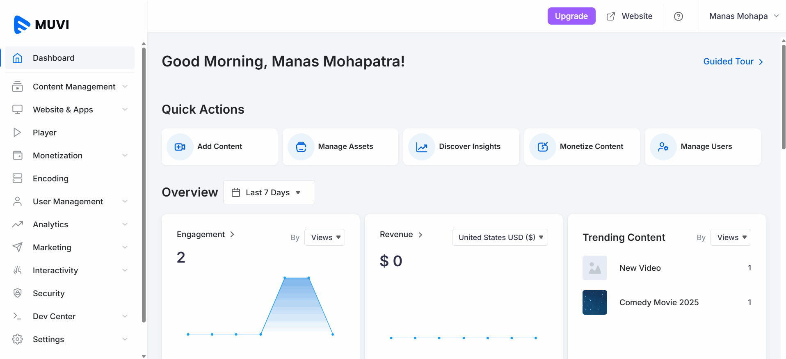Click the purple Upgrade button
Image resolution: width=786 pixels, height=359 pixels.
coord(571,16)
